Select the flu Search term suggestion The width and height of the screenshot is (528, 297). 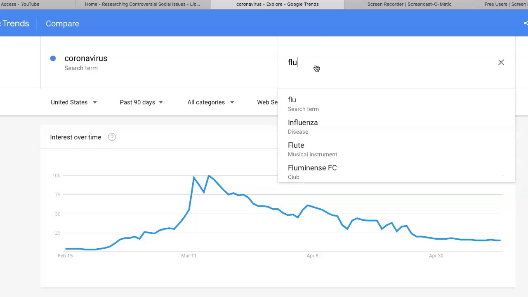[x=396, y=104]
